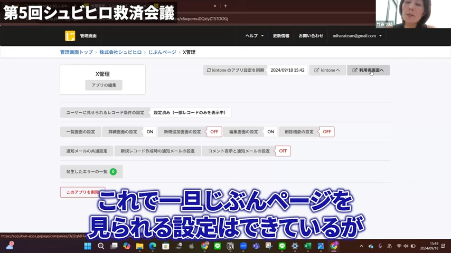Open the miharateam@gmail.com account dropdown
This screenshot has width=451, height=253.
pyautogui.click(x=357, y=36)
